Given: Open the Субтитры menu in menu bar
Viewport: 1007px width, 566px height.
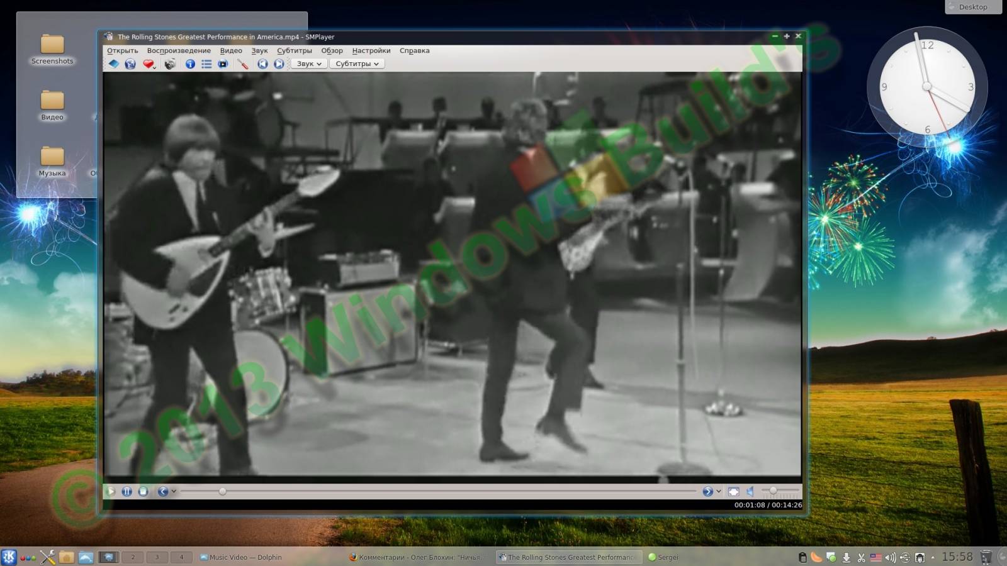Looking at the screenshot, I should (295, 50).
